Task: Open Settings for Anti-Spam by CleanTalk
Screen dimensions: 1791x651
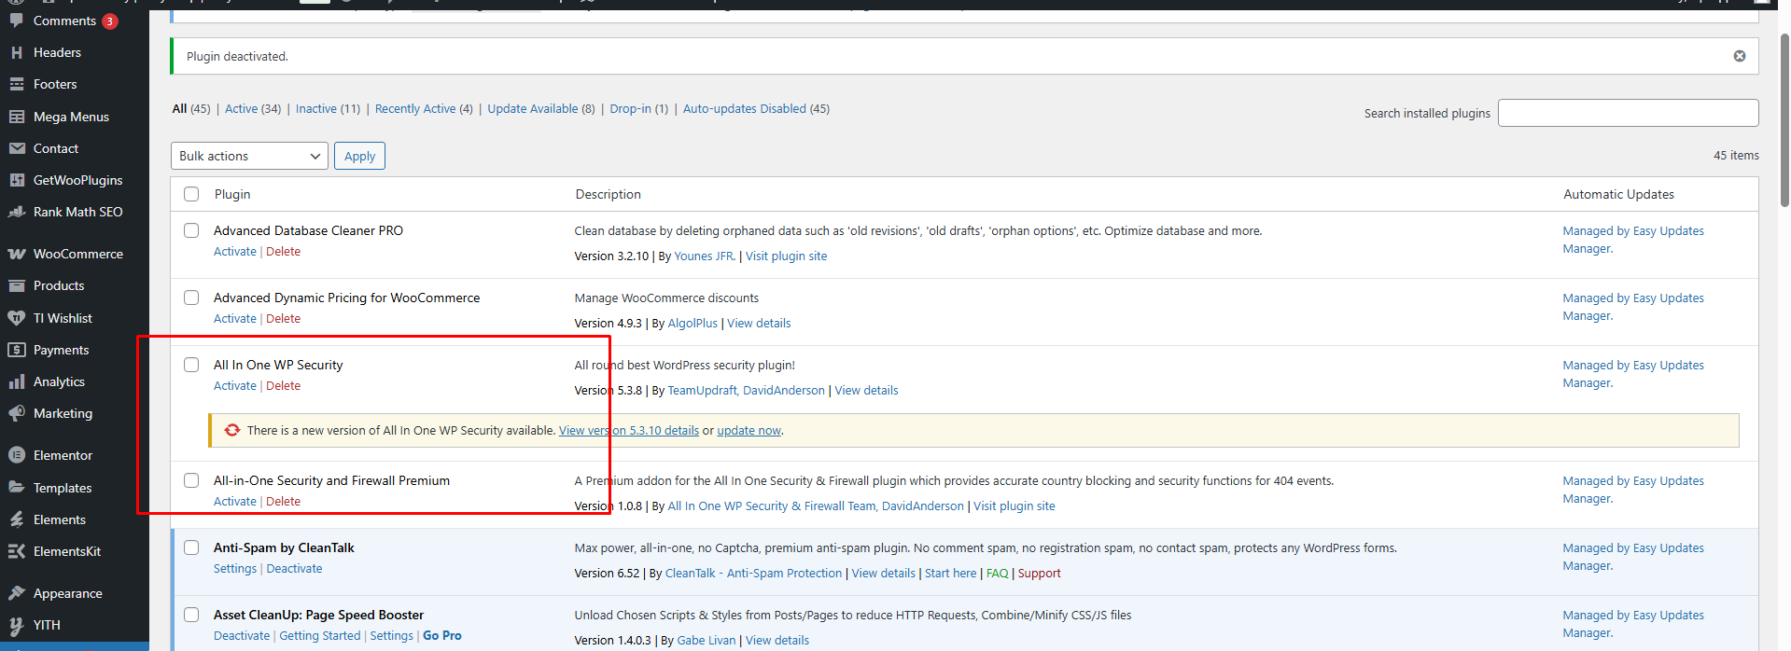Action: (x=235, y=569)
